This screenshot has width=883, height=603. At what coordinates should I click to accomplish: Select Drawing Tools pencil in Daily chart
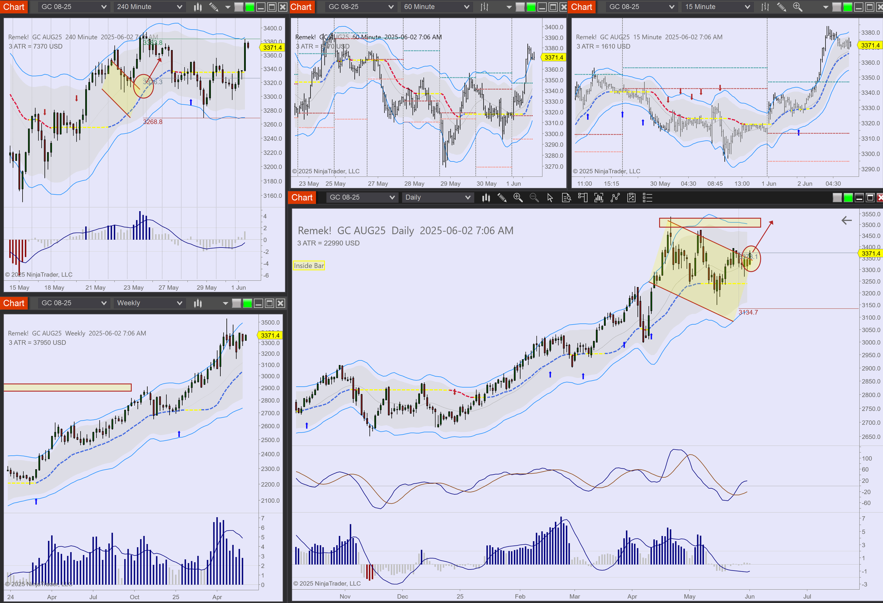(x=502, y=197)
